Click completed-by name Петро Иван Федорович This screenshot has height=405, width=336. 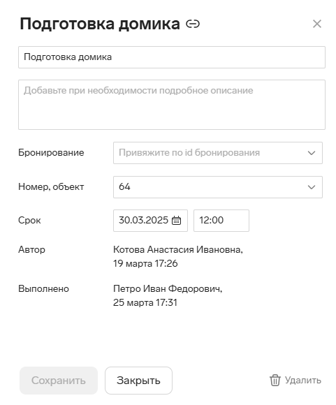[168, 288]
